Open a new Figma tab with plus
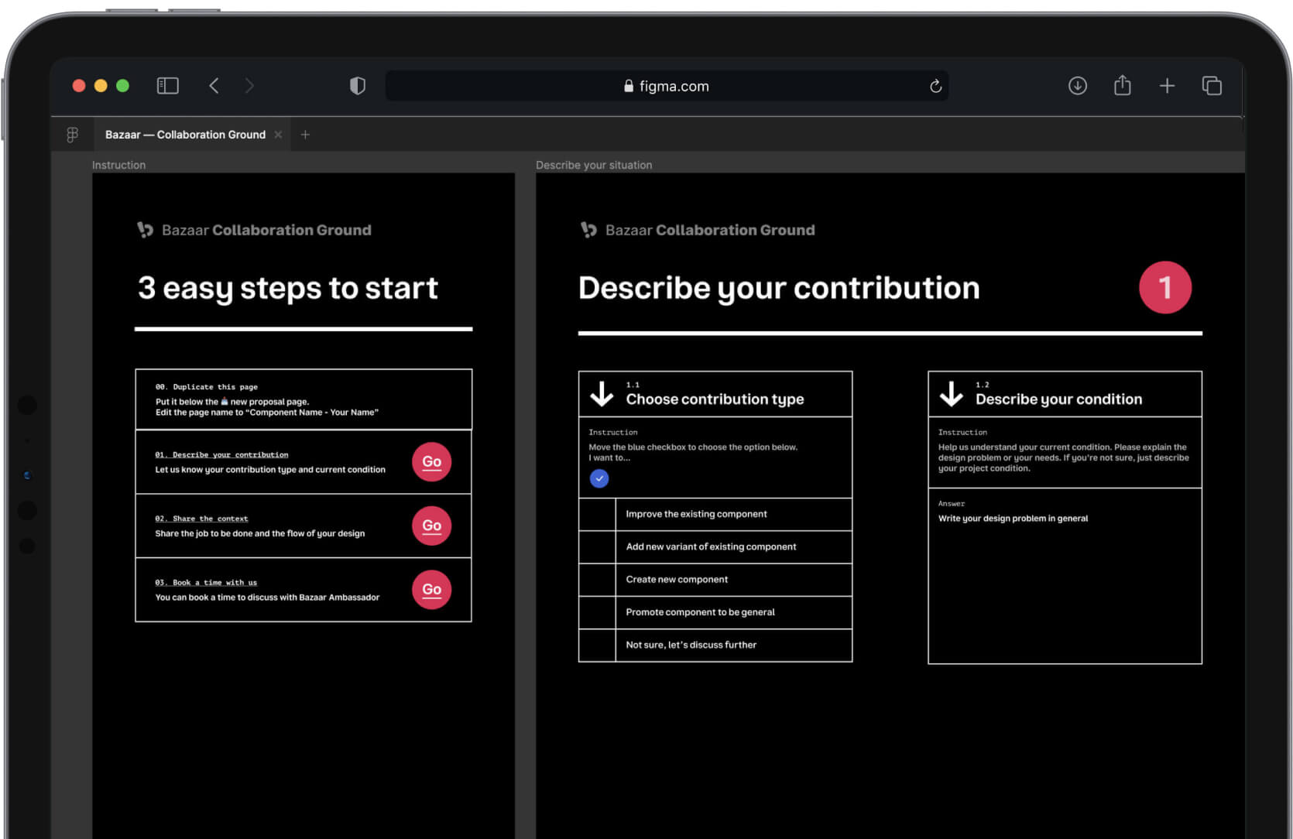The width and height of the screenshot is (1293, 839). click(305, 135)
